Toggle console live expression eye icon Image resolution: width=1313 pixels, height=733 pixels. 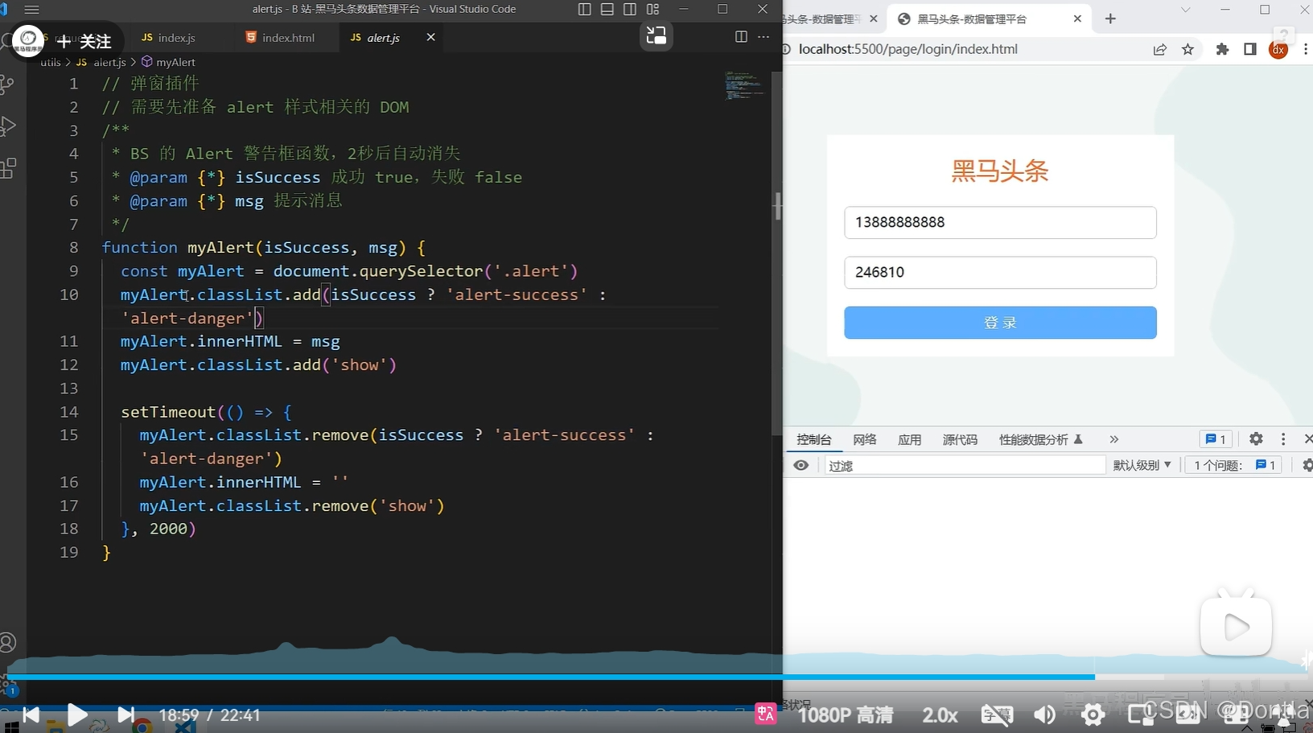(x=801, y=465)
